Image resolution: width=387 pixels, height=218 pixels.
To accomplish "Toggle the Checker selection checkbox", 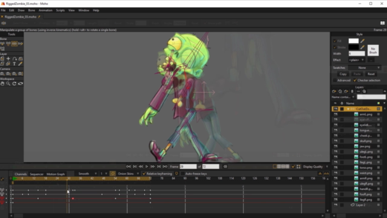I will click(x=355, y=81).
